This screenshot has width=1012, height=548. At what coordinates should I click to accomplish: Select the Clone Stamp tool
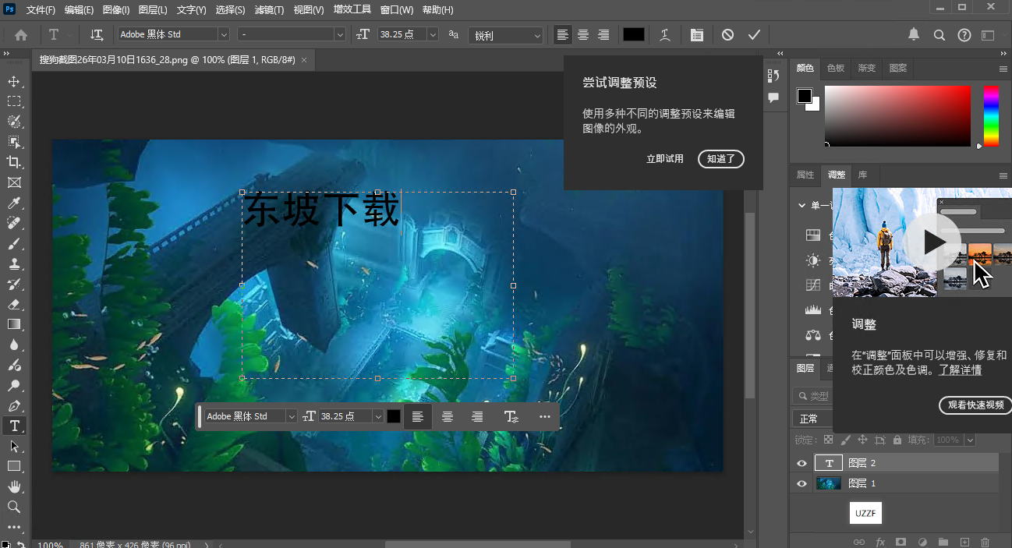[x=14, y=263]
